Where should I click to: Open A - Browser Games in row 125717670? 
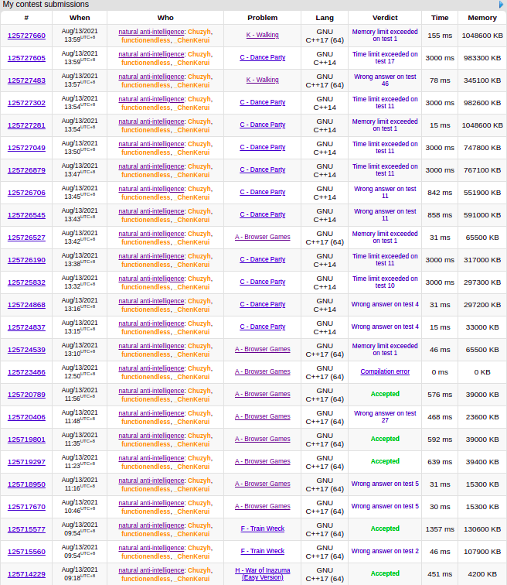262,507
